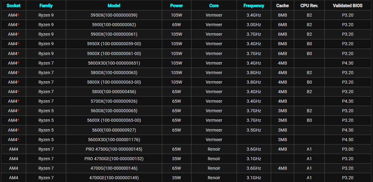This screenshot has height=182, width=373.
Task: Click 3MB cache in the 5600X(100-000000065) row
Action: (x=283, y=111)
